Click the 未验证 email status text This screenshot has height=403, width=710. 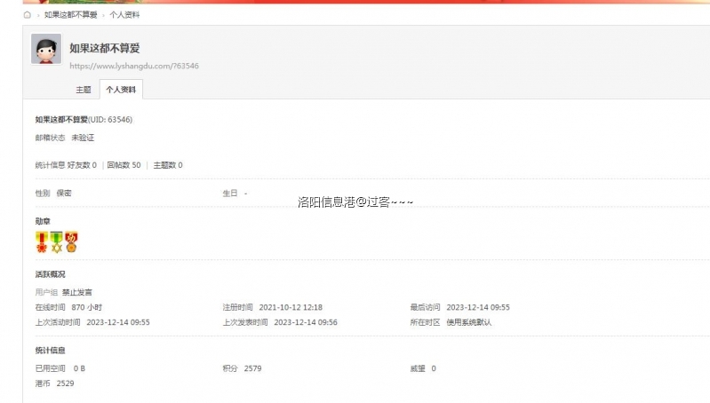point(83,138)
